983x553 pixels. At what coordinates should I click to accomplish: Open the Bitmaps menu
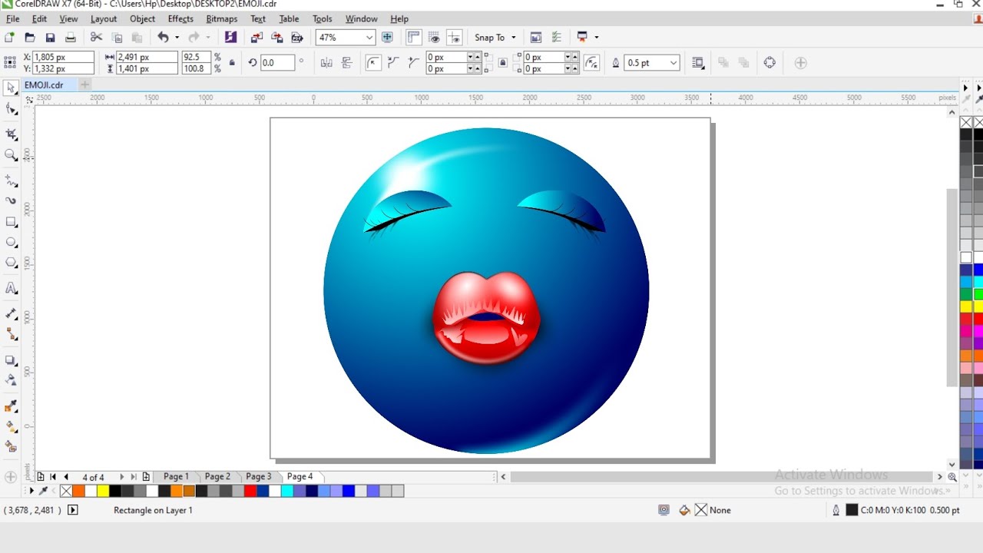tap(221, 18)
